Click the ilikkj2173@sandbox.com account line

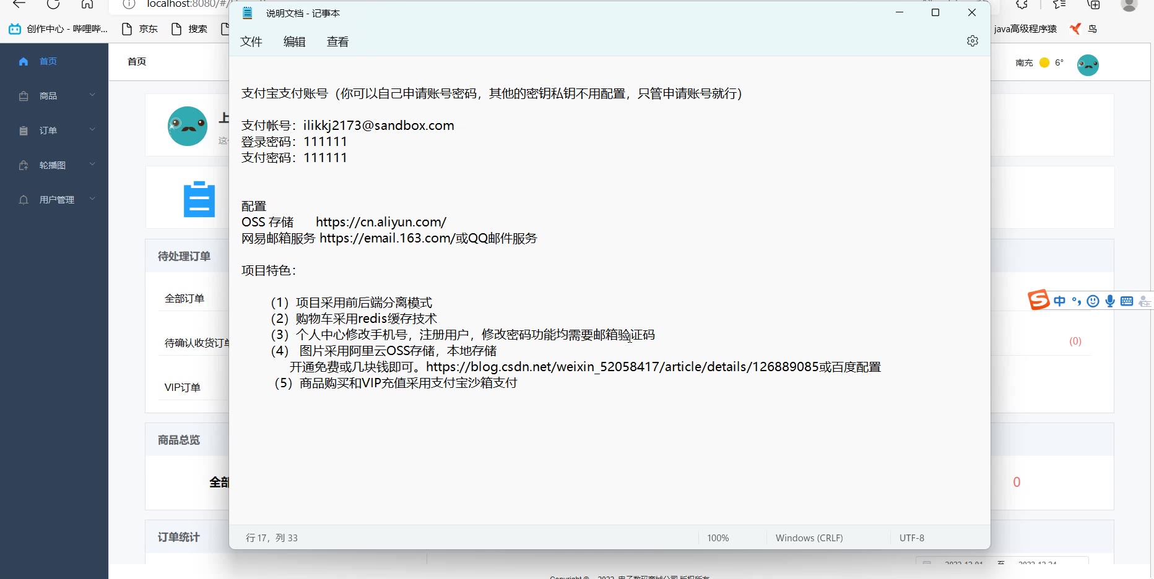click(x=348, y=126)
